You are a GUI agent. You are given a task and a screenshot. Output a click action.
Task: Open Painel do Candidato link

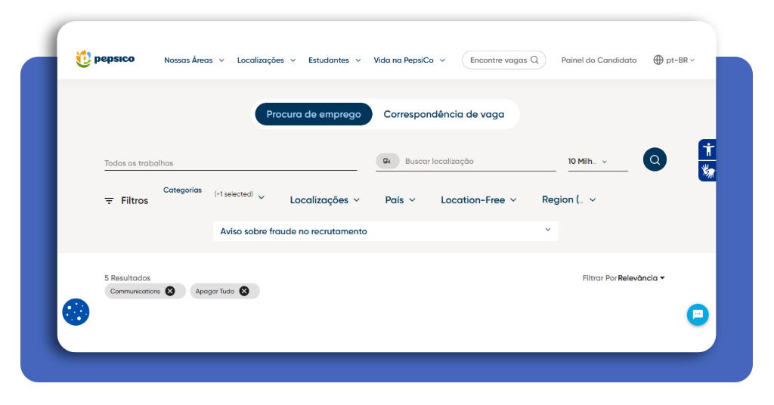point(599,60)
